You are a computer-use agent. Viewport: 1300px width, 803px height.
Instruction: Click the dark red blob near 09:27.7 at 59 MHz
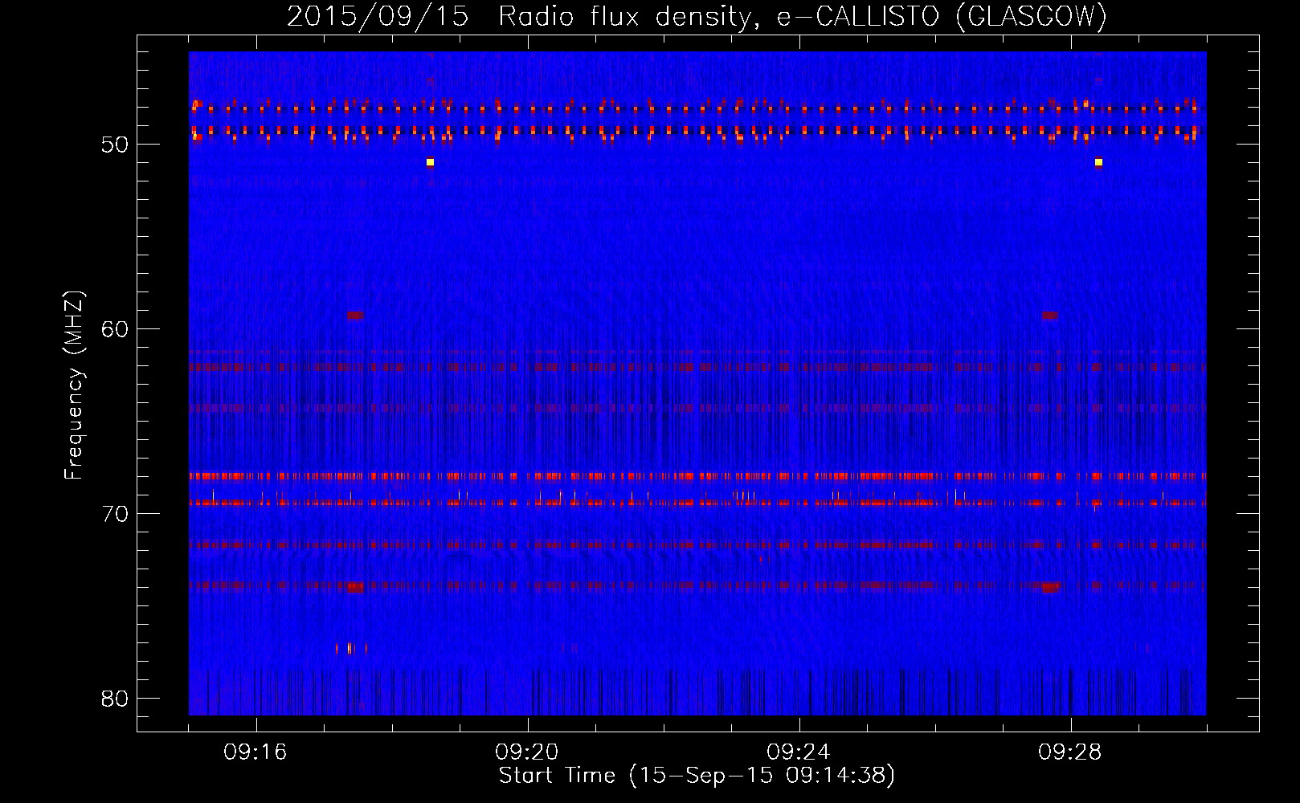1050,316
